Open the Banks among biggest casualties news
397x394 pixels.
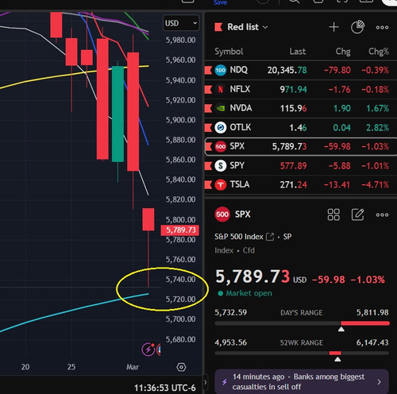302,381
